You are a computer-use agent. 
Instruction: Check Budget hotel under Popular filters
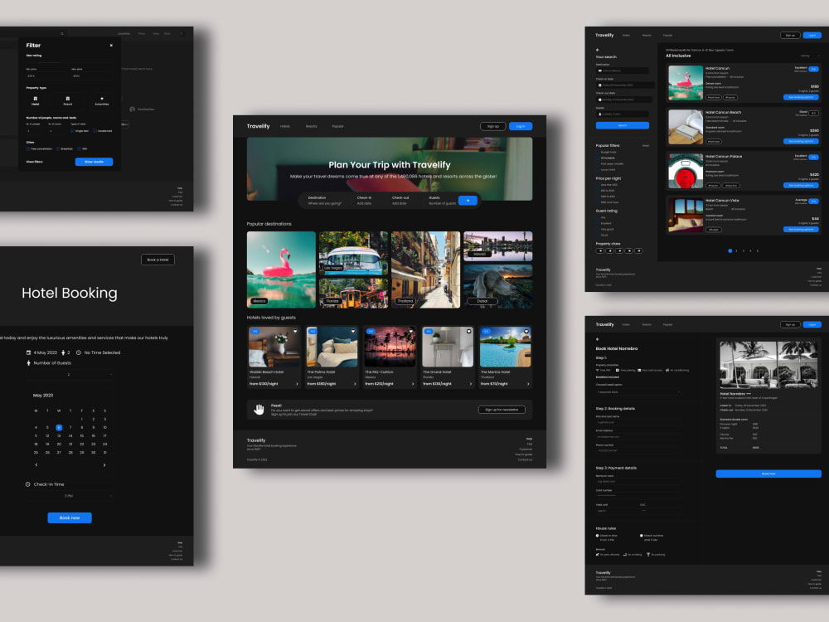click(598, 153)
